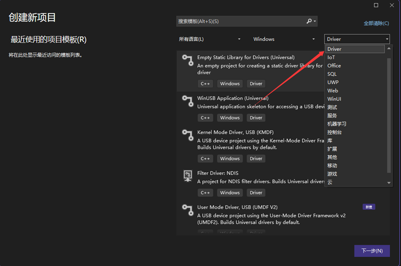
Task: Select IoT in the project type list
Action: [x=356, y=58]
